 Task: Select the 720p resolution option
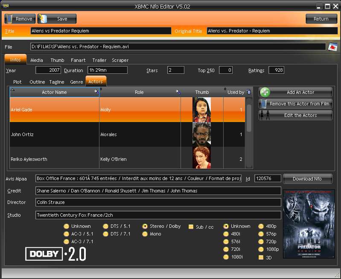[261, 241]
